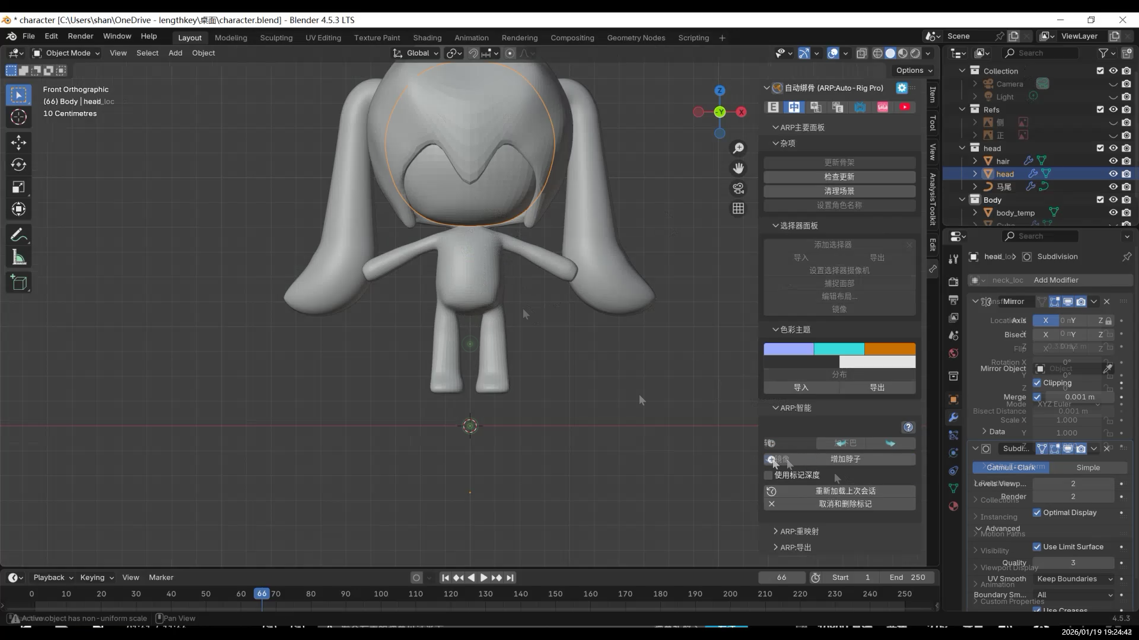Expand the ARP:重映射 panel
1139x640 pixels.
[x=799, y=532]
